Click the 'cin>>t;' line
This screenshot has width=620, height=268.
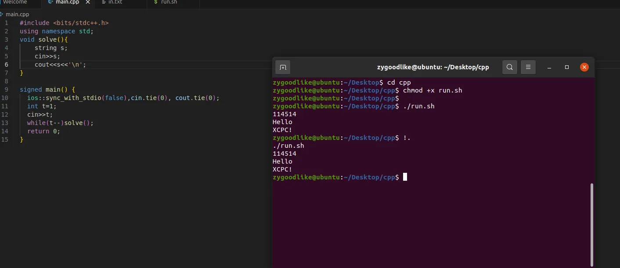pos(40,114)
